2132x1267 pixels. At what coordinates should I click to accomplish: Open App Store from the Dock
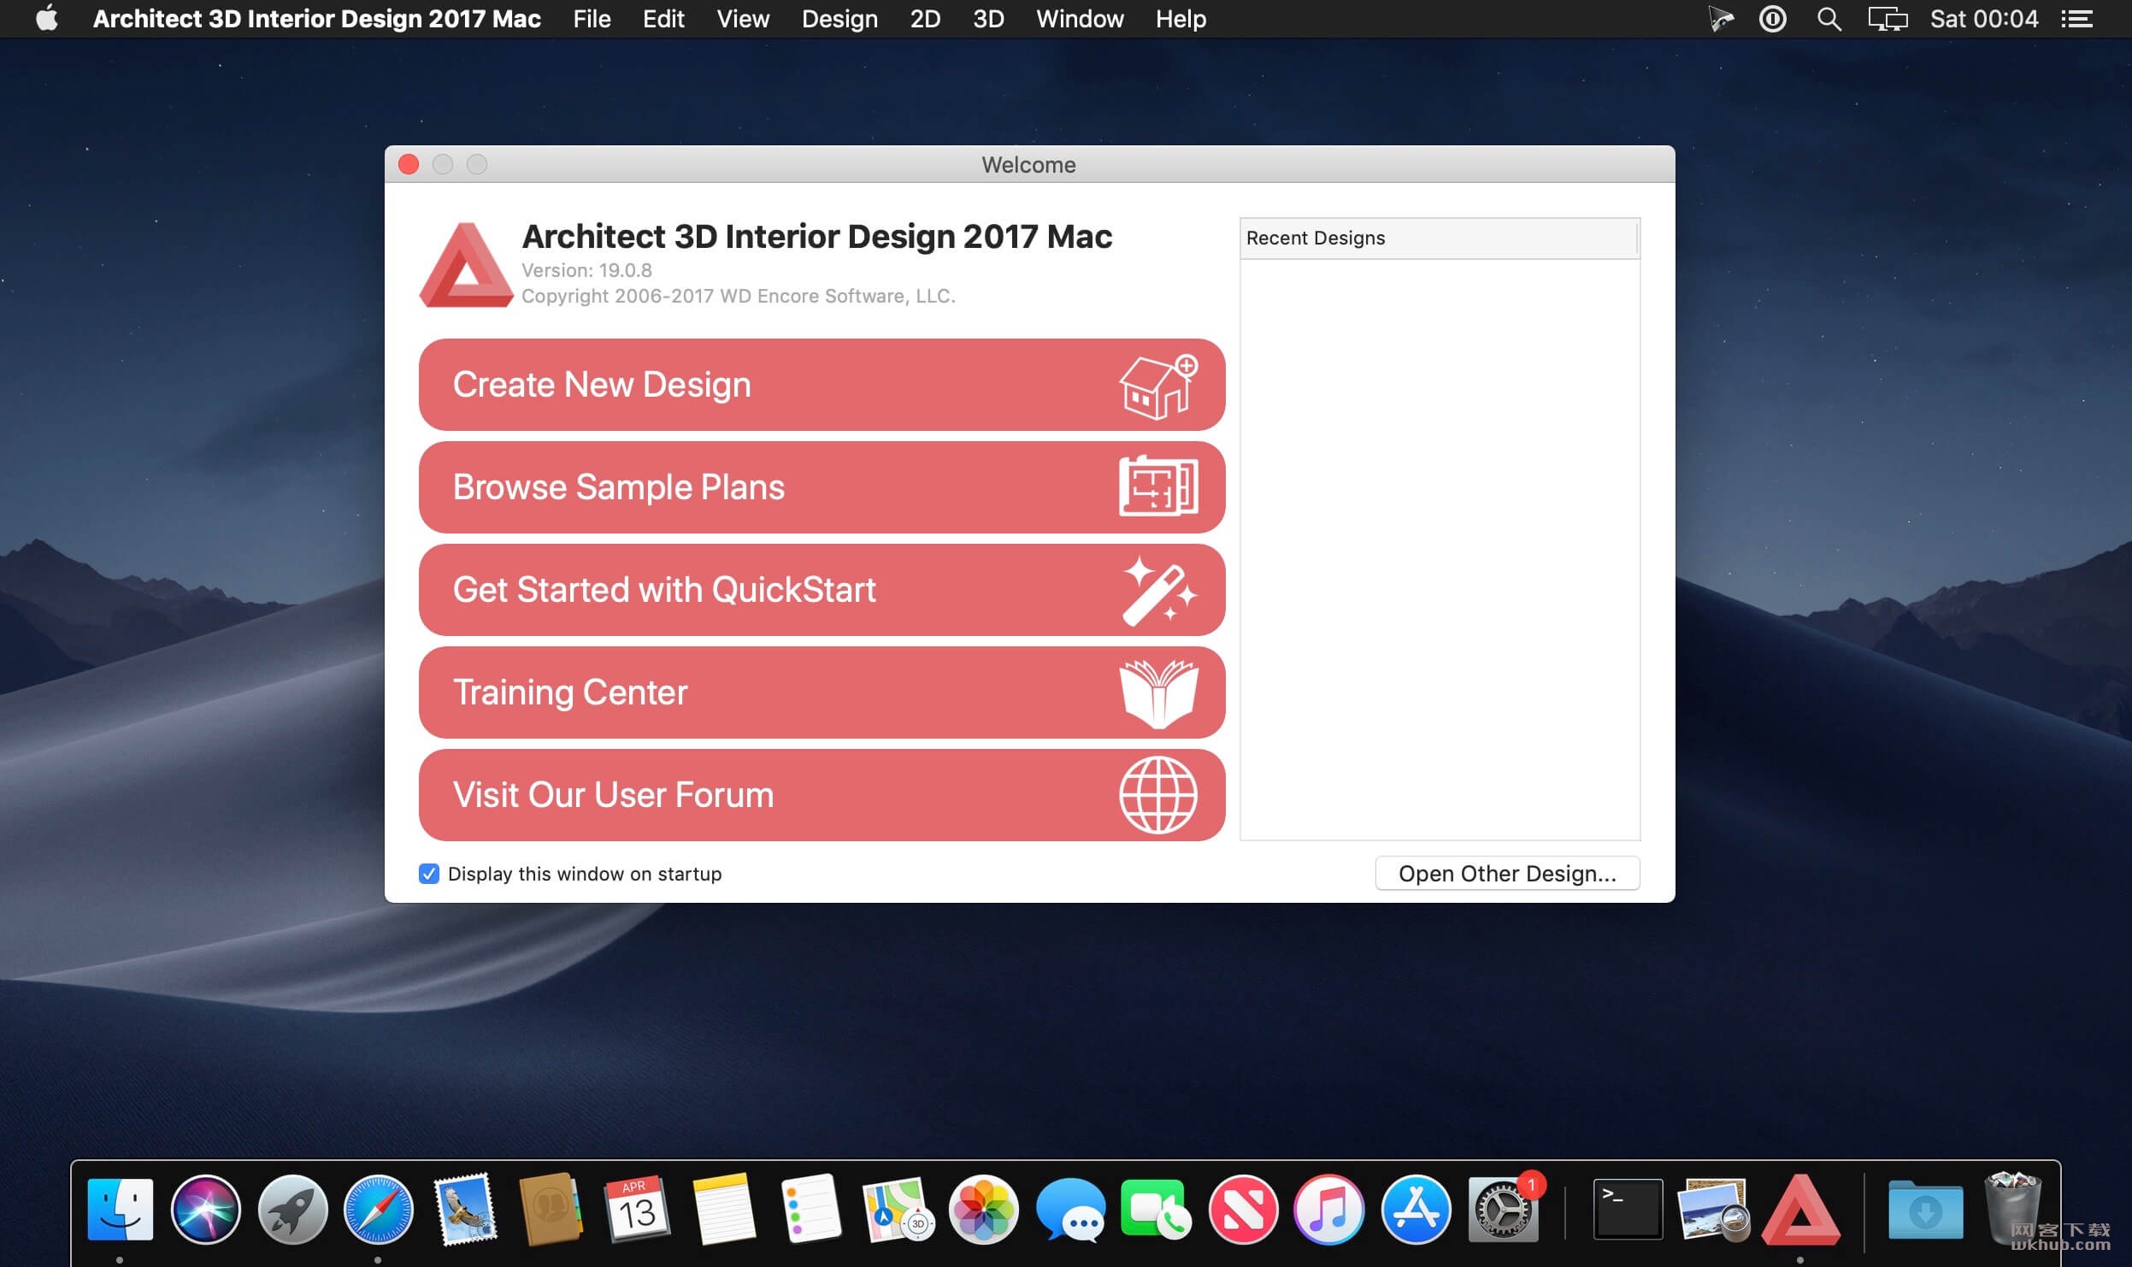click(1416, 1209)
